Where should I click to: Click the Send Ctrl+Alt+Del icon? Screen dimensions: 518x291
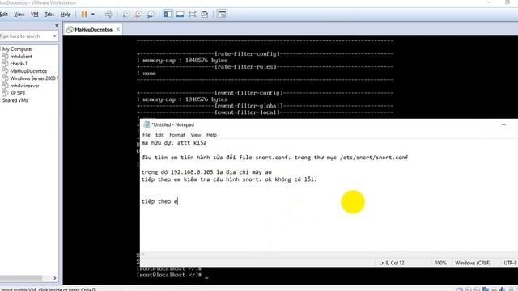coord(108,15)
